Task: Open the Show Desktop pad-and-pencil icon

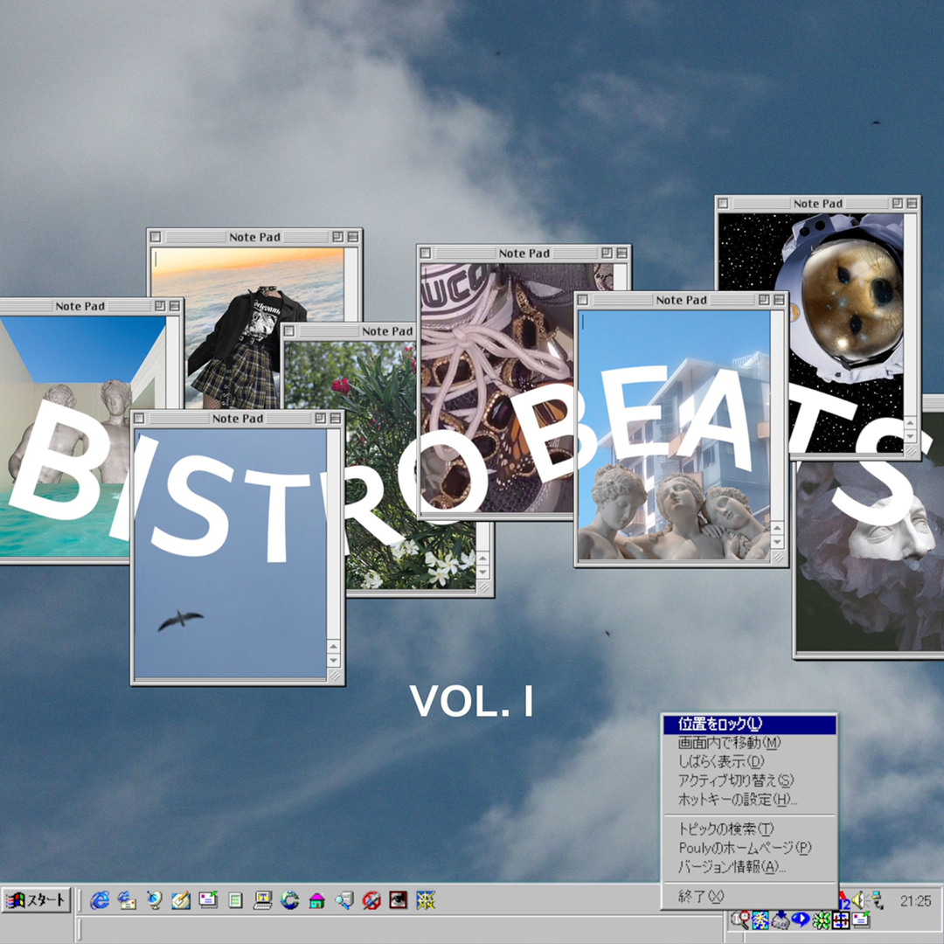Action: click(181, 900)
